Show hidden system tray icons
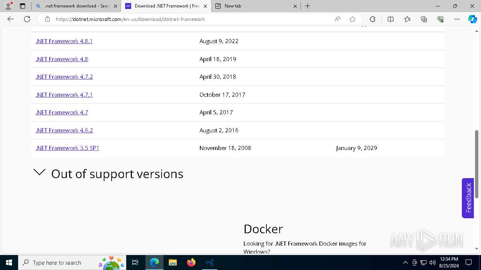Screen dimensions: 481x270 pyautogui.click(x=405, y=262)
